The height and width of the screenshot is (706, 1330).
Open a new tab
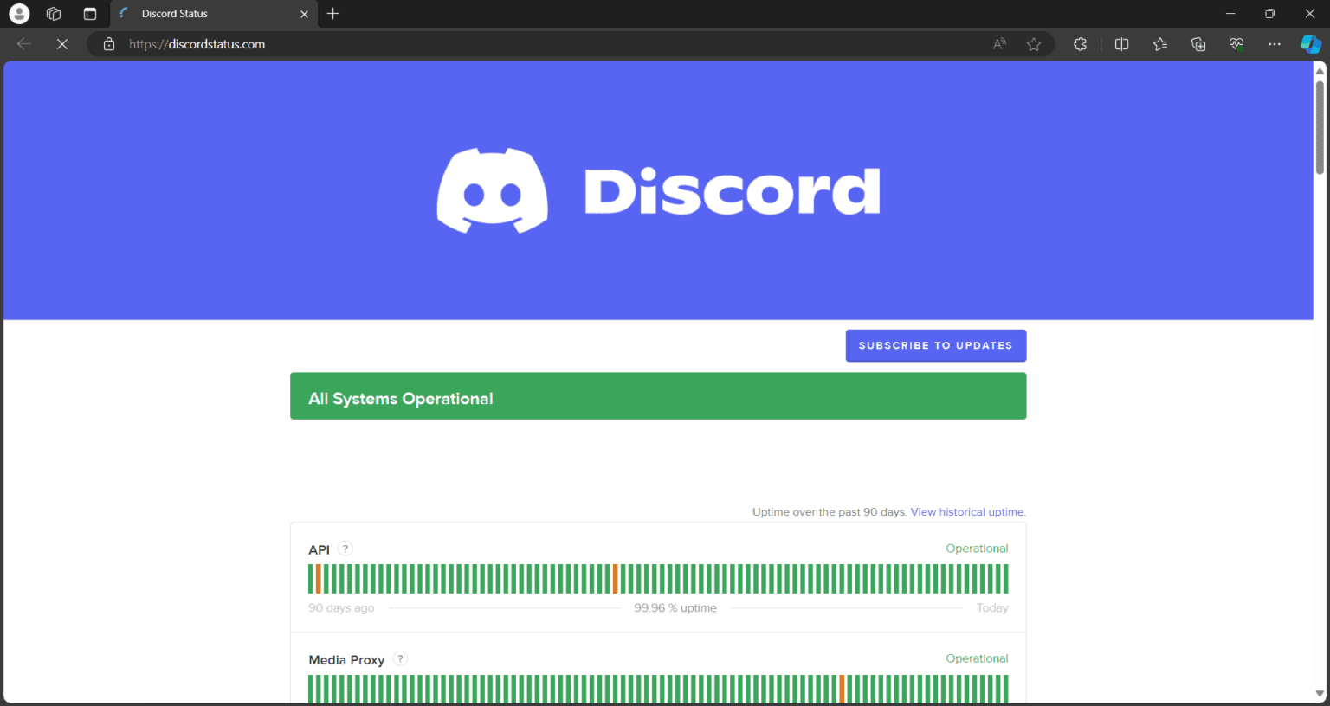(x=333, y=14)
